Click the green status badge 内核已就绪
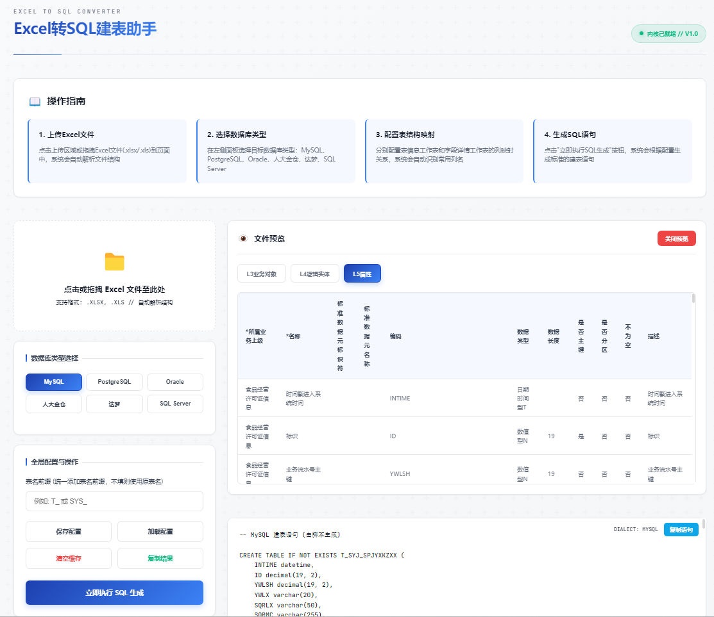The height and width of the screenshot is (617, 714). [x=668, y=33]
